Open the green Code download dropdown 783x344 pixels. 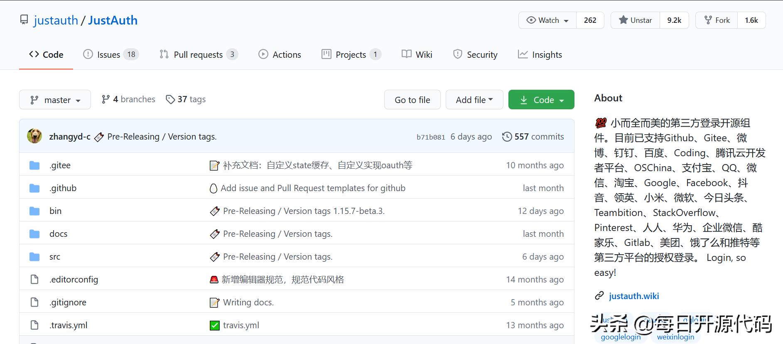(541, 100)
